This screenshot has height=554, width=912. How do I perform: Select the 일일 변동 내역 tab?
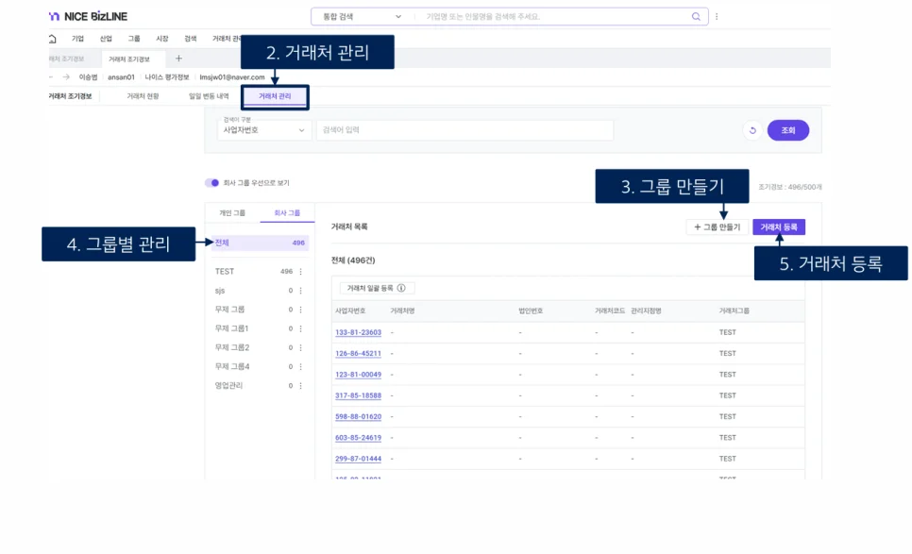pos(209,96)
